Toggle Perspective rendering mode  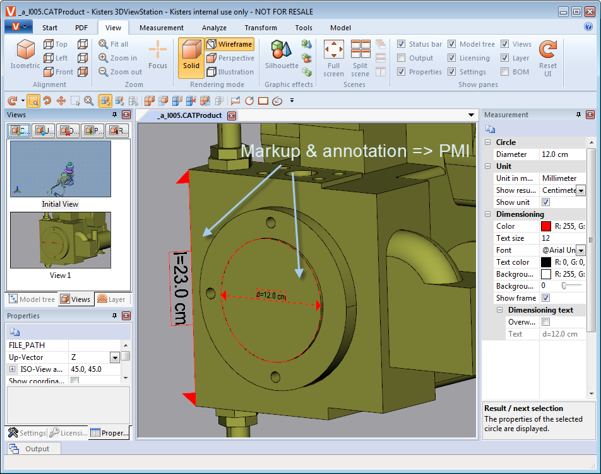coord(230,58)
